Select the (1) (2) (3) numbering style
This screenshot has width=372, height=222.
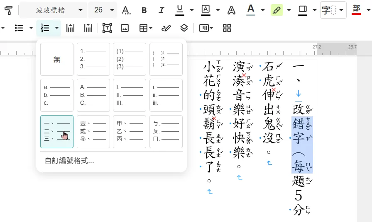(130, 59)
